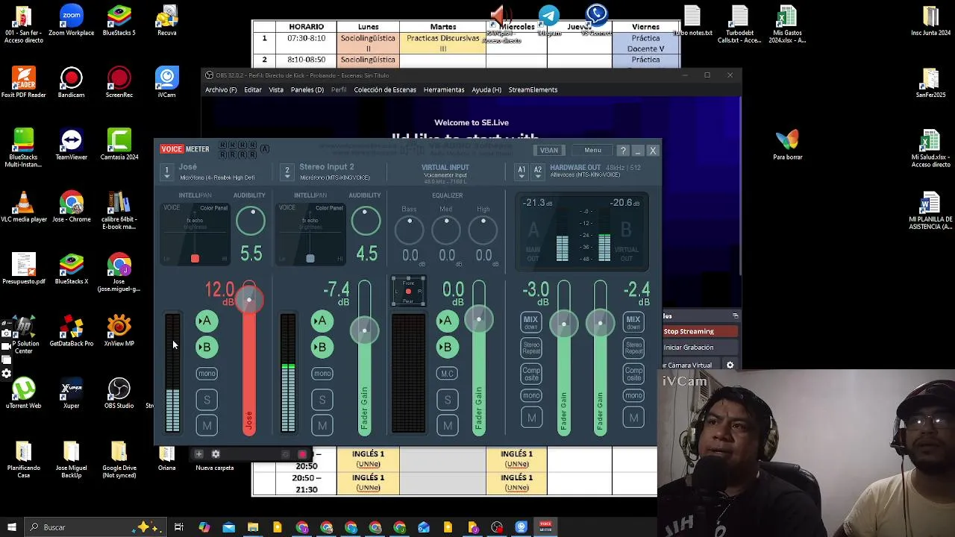
Task: Open Para borrar desktop icon
Action: (788, 145)
